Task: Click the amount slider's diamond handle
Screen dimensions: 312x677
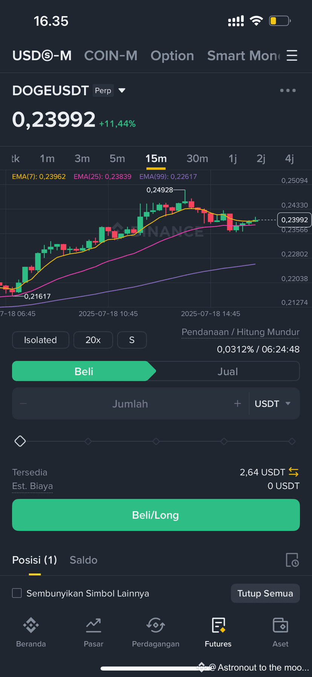Action: (x=20, y=441)
